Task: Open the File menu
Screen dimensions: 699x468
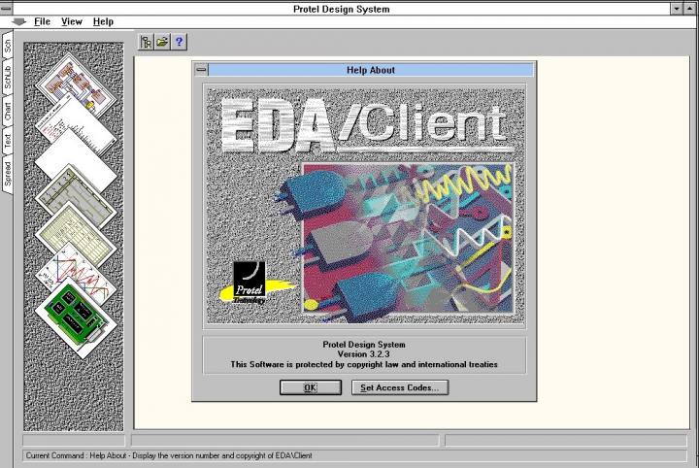Action: (x=42, y=21)
